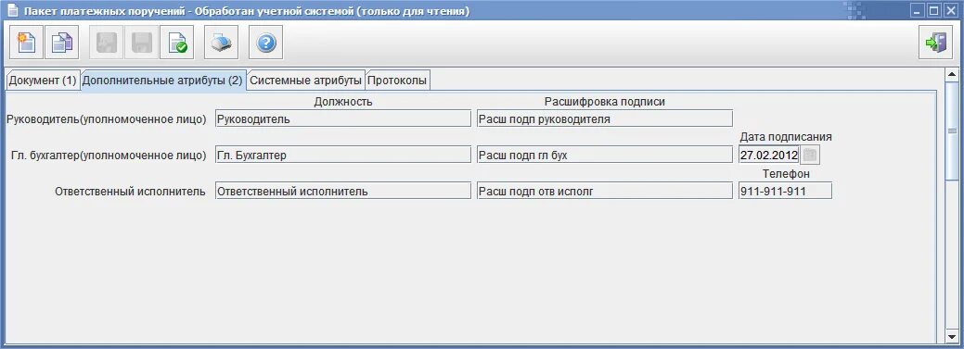
Task: Select the Дополнительные атрибуты (2) tab
Action: pos(162,81)
